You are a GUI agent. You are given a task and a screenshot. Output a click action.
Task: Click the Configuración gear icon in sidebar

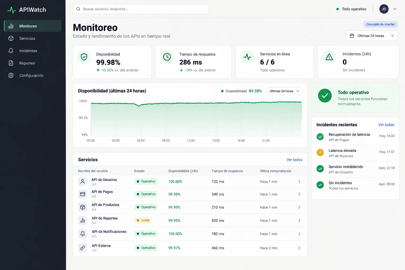click(x=11, y=75)
